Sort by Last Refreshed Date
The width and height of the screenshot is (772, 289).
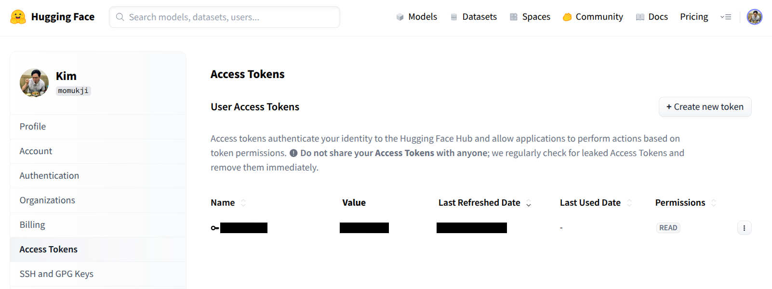point(529,203)
